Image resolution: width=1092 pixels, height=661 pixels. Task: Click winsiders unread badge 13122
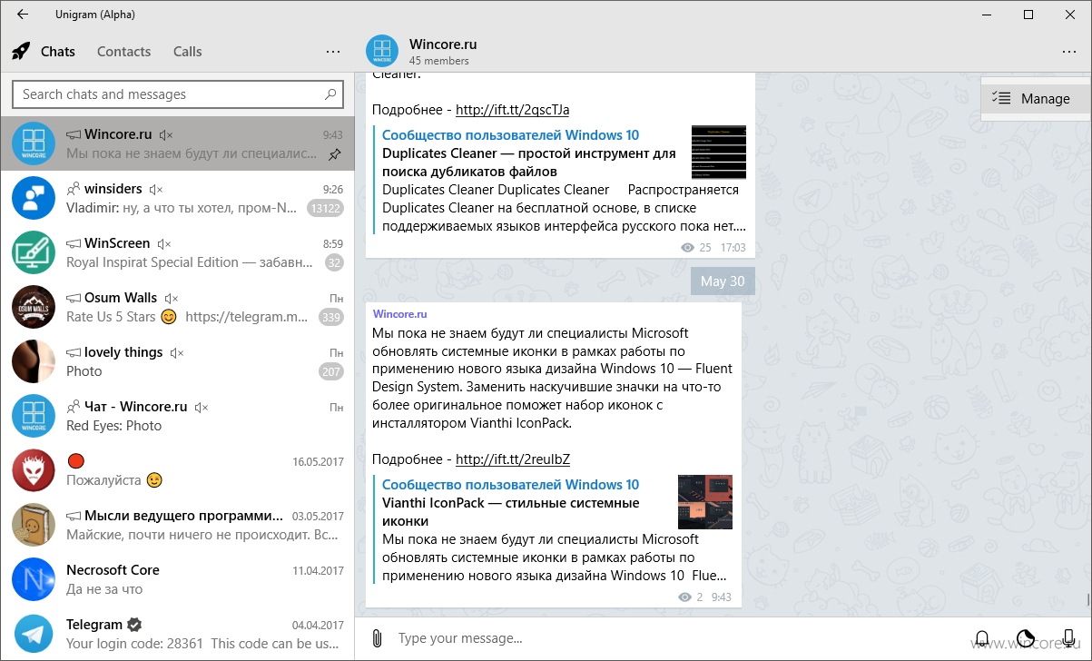click(x=325, y=209)
